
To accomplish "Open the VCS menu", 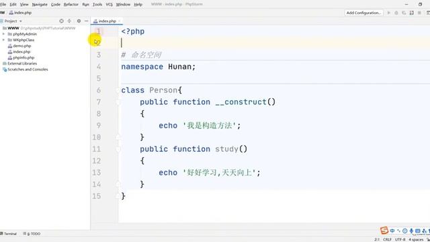I will coord(109,5).
